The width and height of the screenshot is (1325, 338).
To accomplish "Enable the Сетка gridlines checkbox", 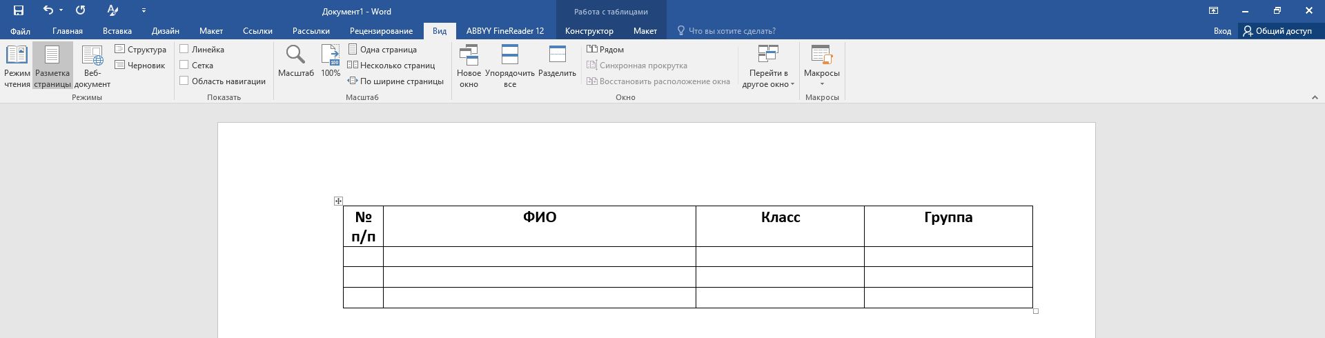I will [184, 65].
